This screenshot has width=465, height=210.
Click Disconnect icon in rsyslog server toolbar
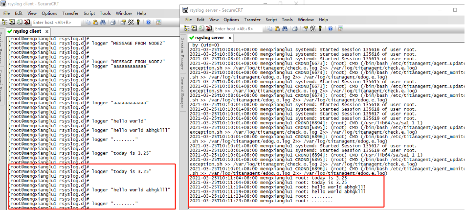[209, 28]
